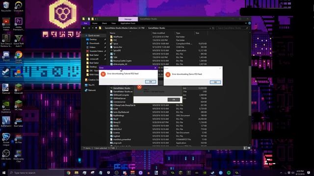
Task: Click OK on Demo RSS feed error
Action: coord(215,82)
